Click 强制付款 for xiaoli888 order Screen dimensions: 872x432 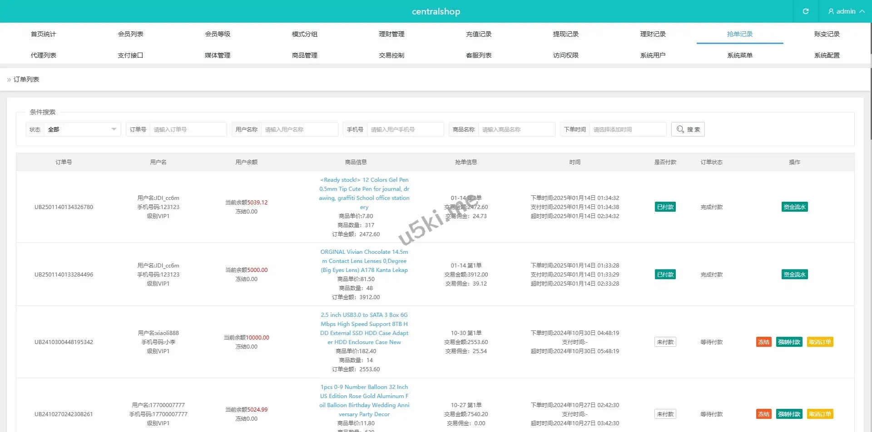(x=789, y=342)
